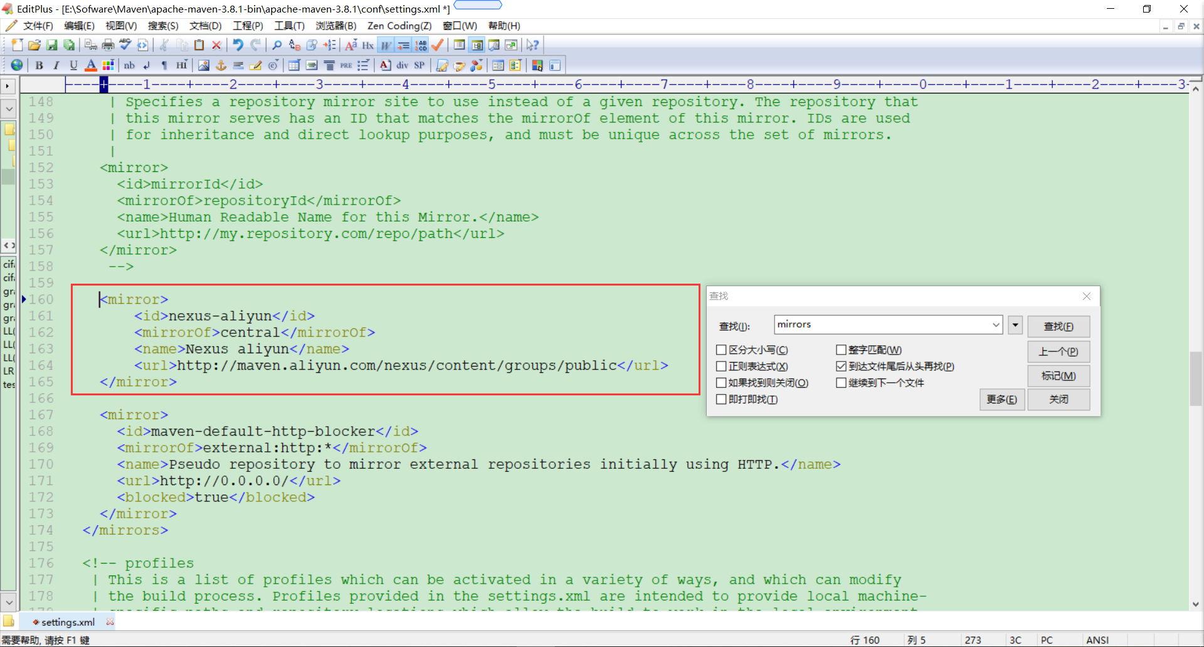Enable the 区分大小写(C) checkbox

(720, 350)
